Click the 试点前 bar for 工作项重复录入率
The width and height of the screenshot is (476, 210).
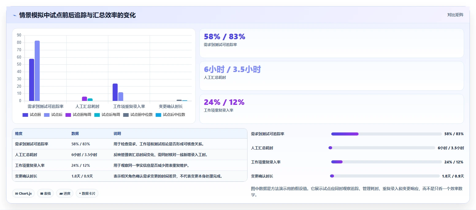115,92
